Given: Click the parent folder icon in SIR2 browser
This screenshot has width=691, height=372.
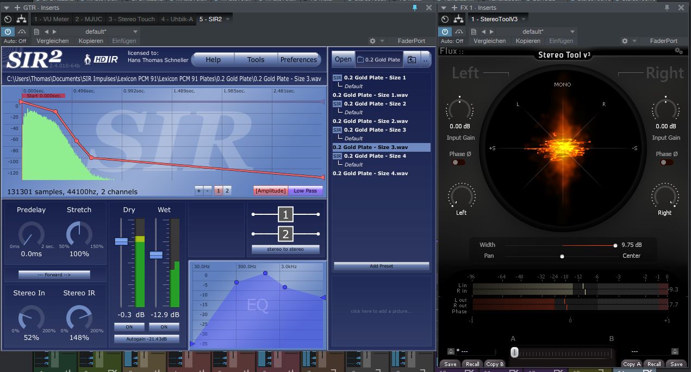Looking at the screenshot, I should point(412,59).
